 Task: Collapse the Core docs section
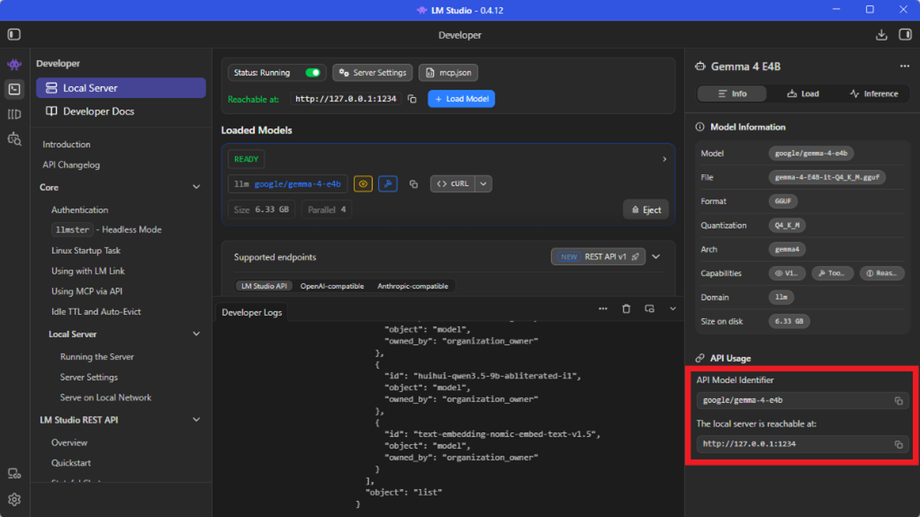(196, 187)
